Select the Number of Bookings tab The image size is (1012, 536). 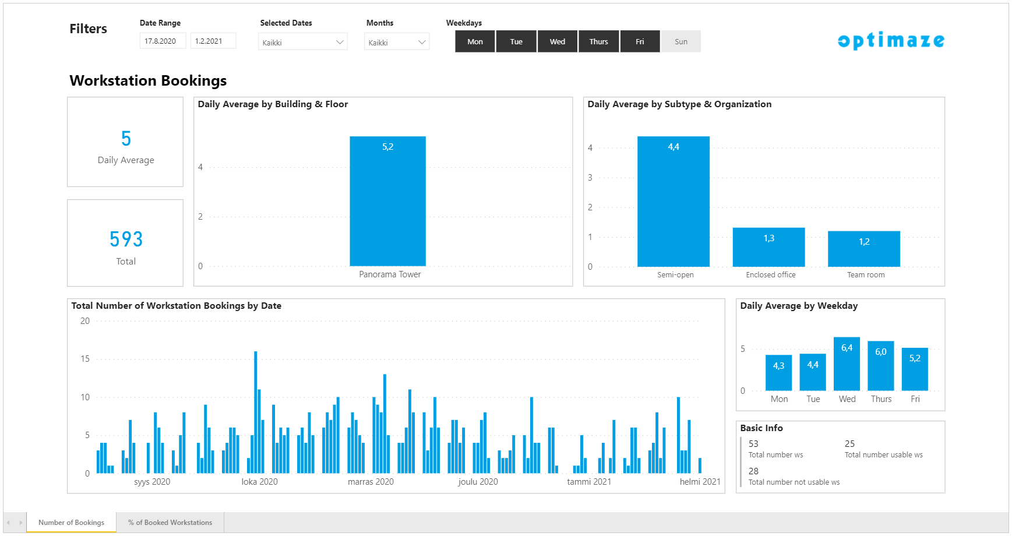point(71,523)
